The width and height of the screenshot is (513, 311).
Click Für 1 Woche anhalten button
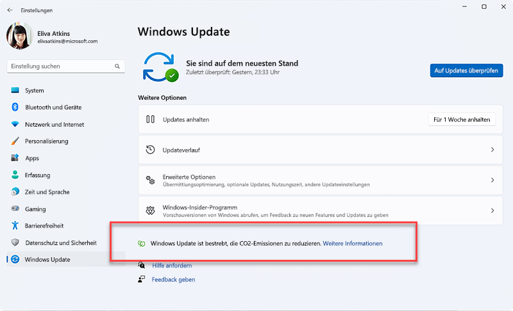pos(462,120)
